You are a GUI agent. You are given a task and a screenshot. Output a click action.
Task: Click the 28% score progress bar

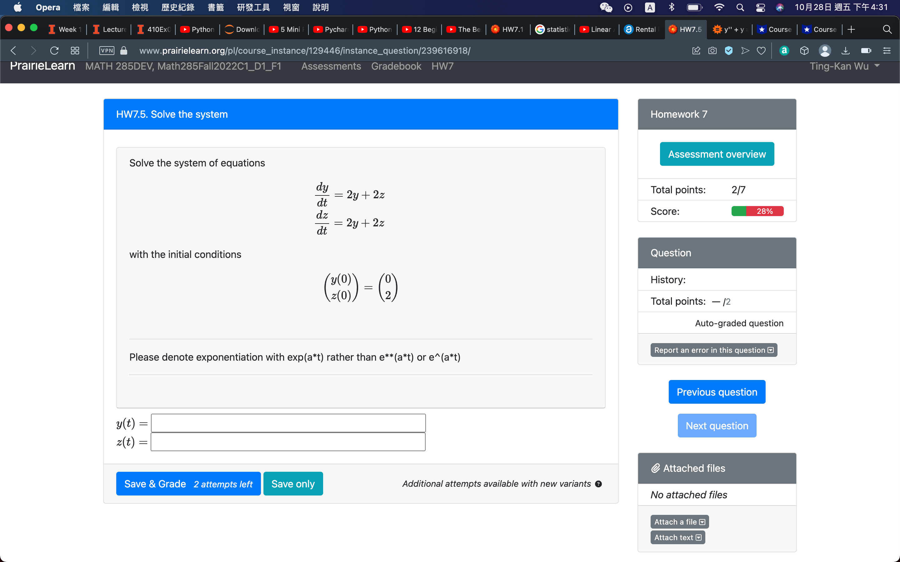[757, 211]
